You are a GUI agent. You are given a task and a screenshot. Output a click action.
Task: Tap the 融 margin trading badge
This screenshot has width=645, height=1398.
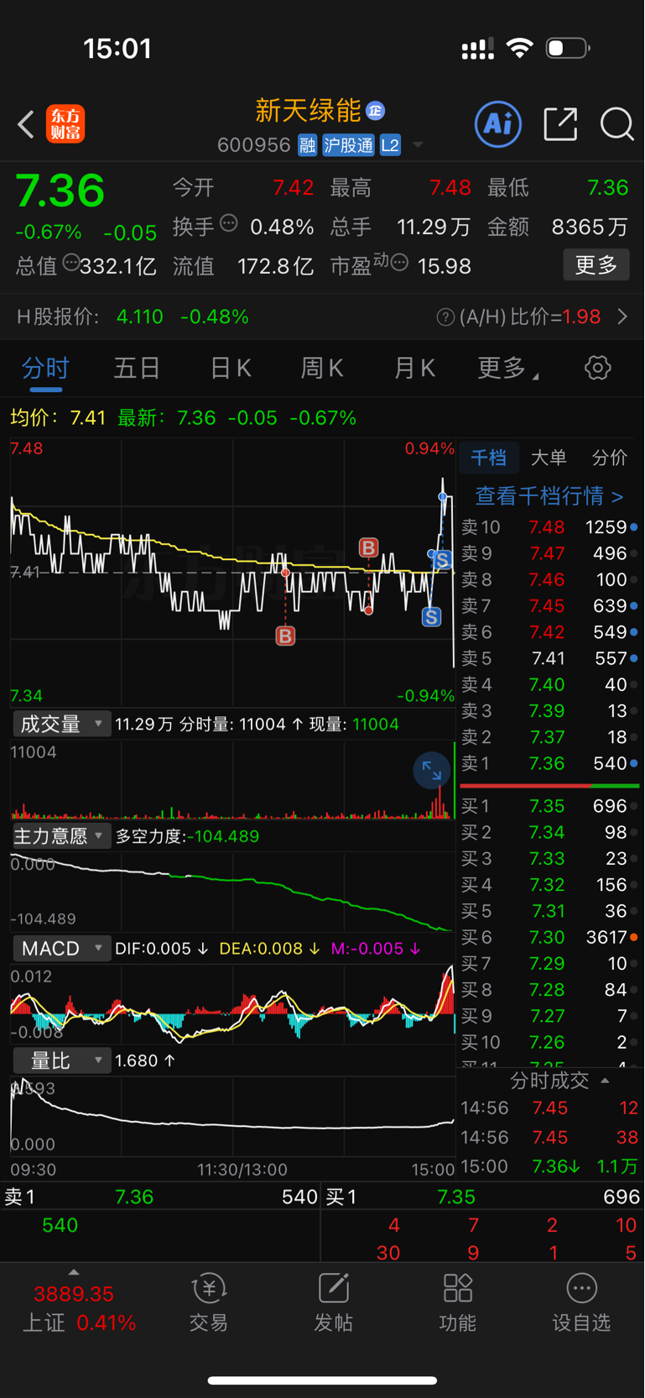click(307, 145)
